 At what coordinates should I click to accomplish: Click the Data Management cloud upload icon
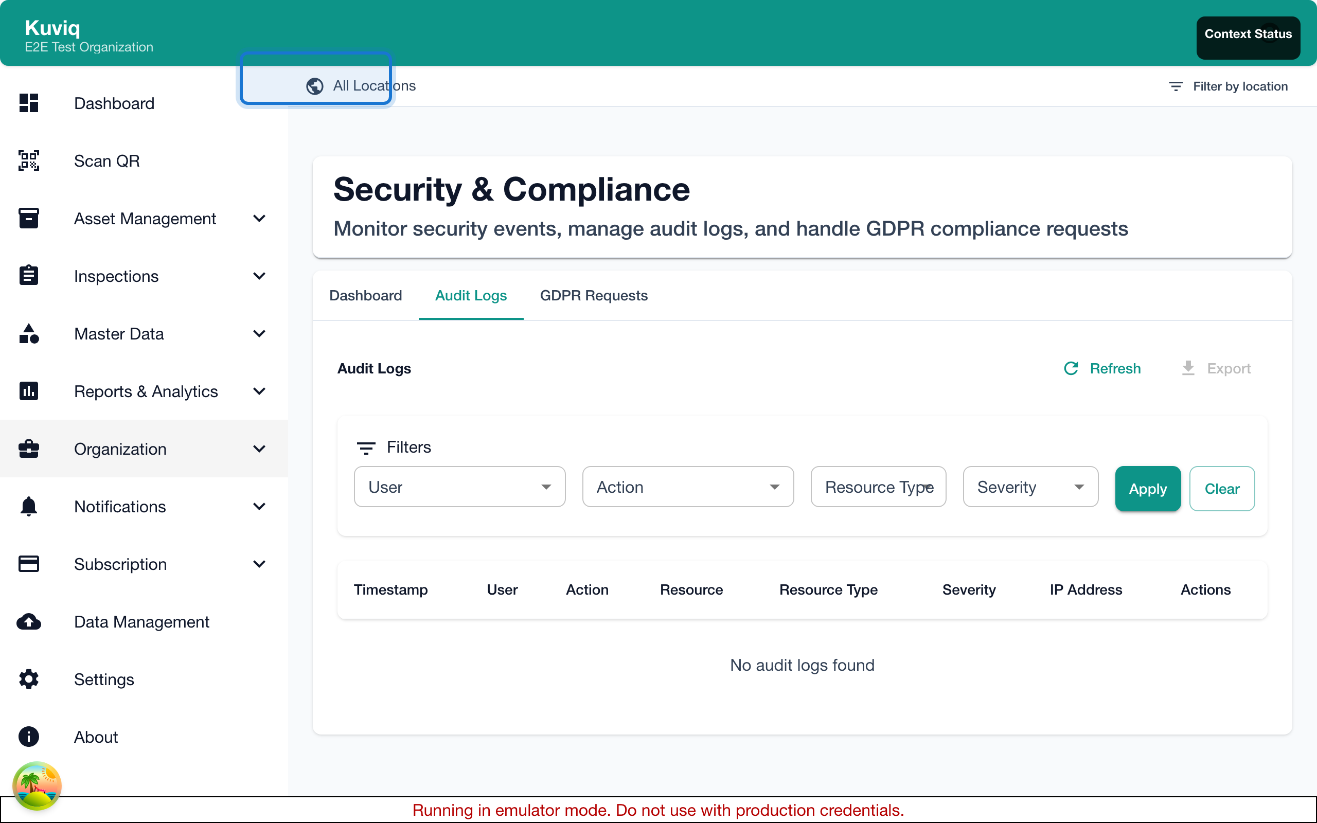29,621
